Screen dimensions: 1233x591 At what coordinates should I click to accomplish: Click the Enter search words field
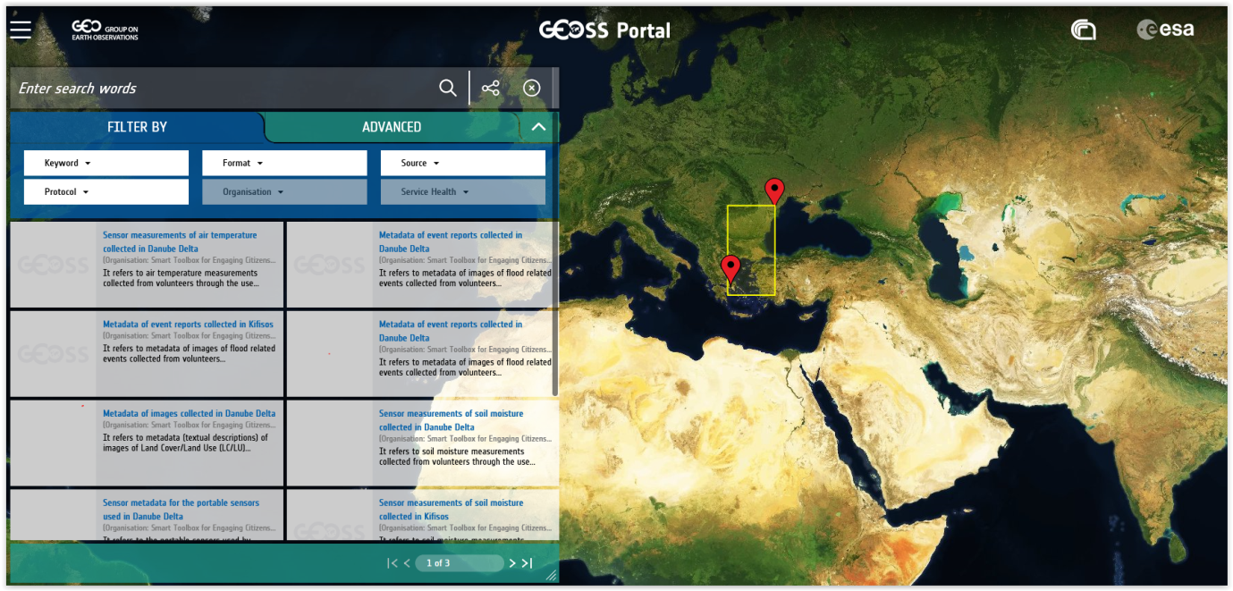224,89
